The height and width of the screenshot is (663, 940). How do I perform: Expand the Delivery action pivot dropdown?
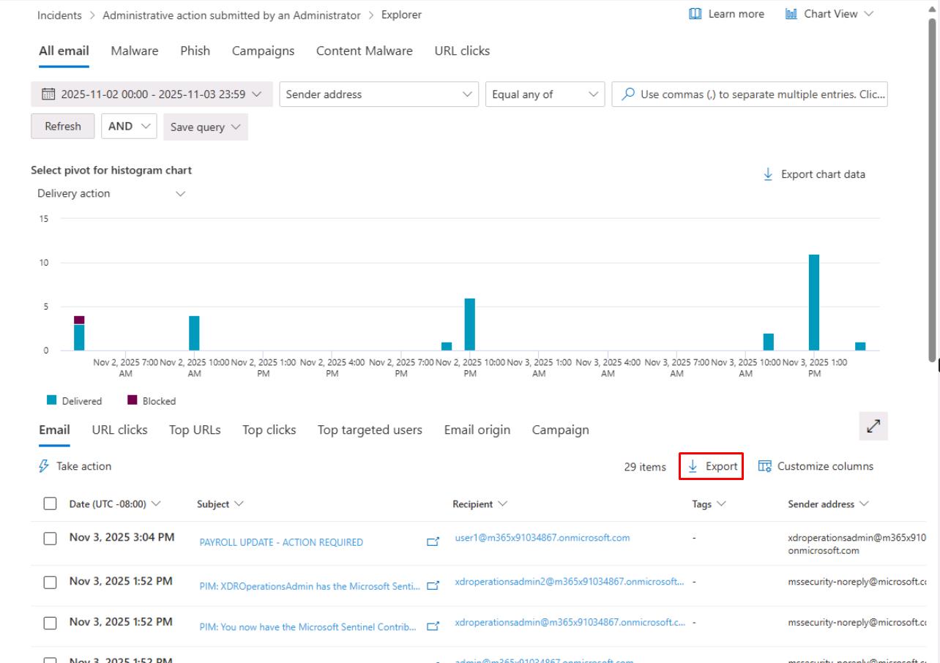[x=180, y=194]
